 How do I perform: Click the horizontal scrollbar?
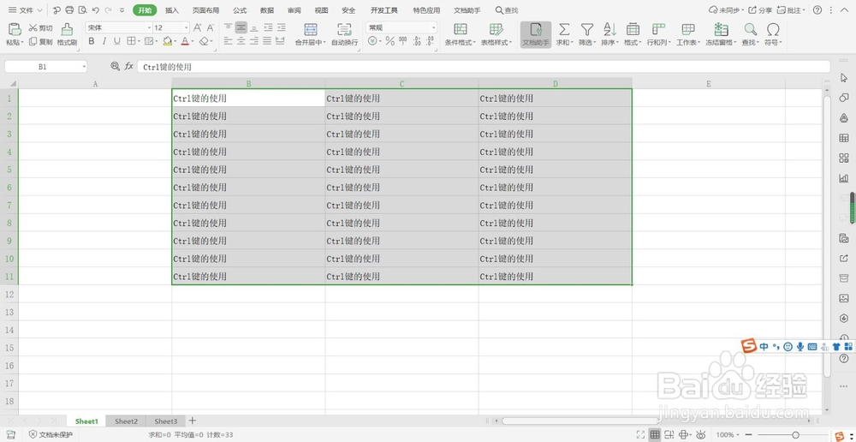pyautogui.click(x=580, y=421)
